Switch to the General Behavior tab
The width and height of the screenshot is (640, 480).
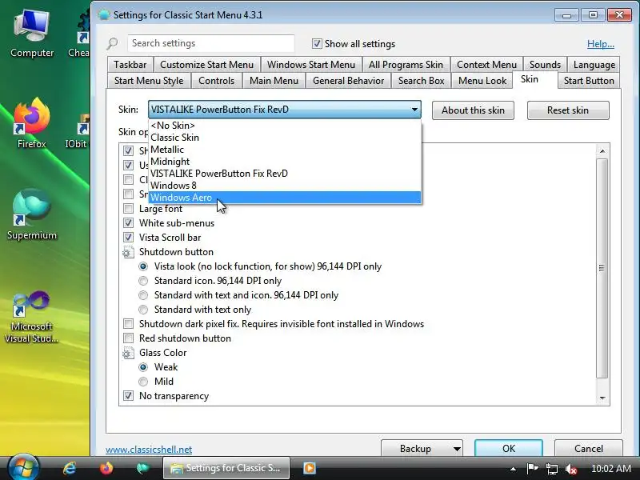[x=348, y=81]
